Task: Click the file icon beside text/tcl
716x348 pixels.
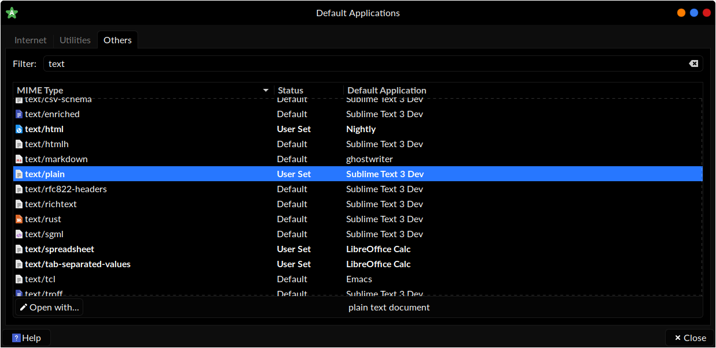Action: coord(19,279)
